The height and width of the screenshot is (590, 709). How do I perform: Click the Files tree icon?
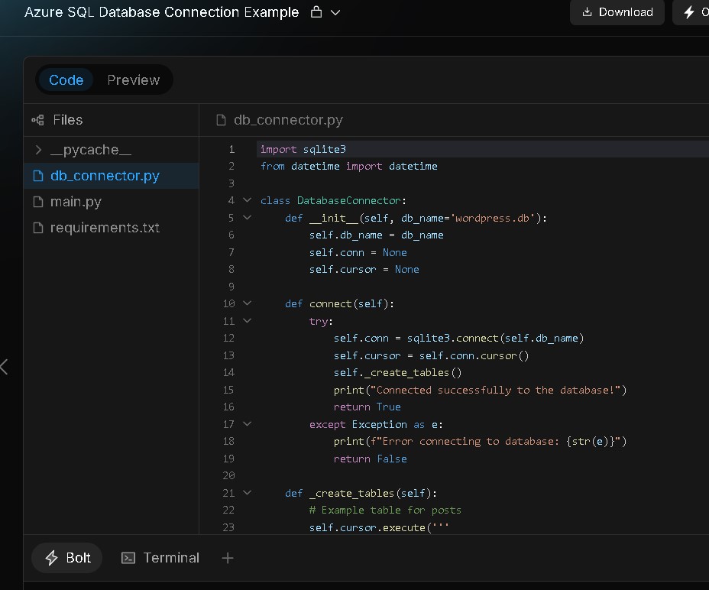point(37,120)
